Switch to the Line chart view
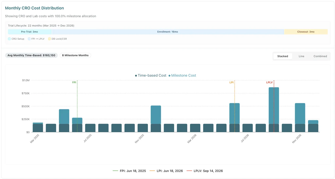Viewport: 335px width, 179px height. pyautogui.click(x=301, y=56)
